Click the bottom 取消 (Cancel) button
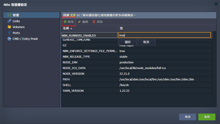Image resolution: width=220 pixels, height=124 pixels. pos(188,117)
